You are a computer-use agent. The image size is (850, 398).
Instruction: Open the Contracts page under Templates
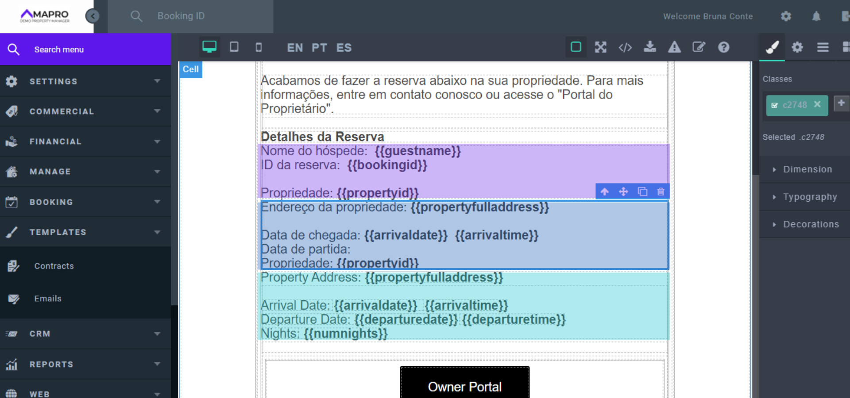tap(54, 266)
